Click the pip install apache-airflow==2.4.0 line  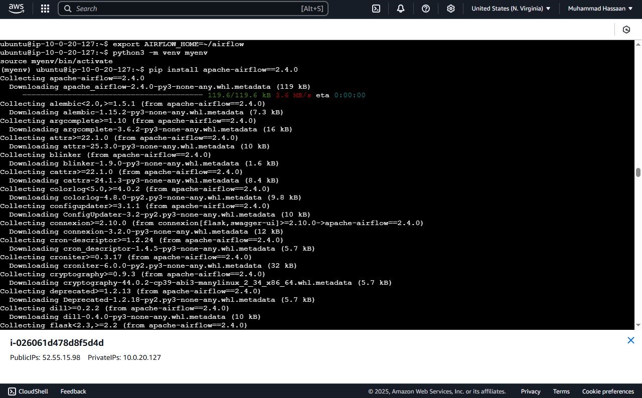click(149, 70)
